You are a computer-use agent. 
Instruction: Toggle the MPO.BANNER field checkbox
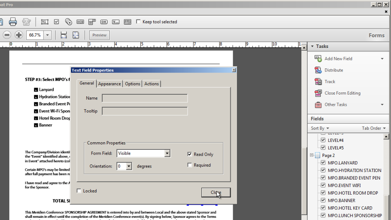(323, 200)
